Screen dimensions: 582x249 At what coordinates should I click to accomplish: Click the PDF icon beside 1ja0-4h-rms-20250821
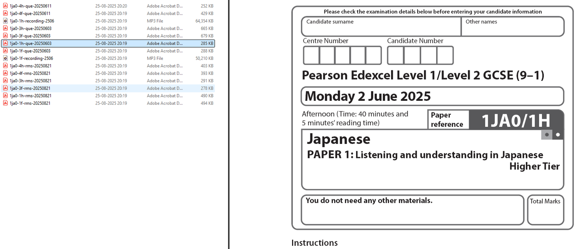tap(5, 66)
